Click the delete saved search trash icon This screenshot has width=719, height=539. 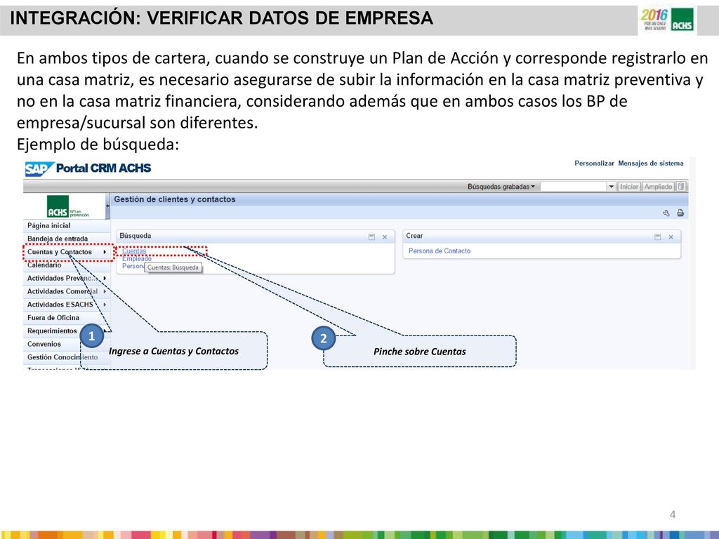(681, 187)
